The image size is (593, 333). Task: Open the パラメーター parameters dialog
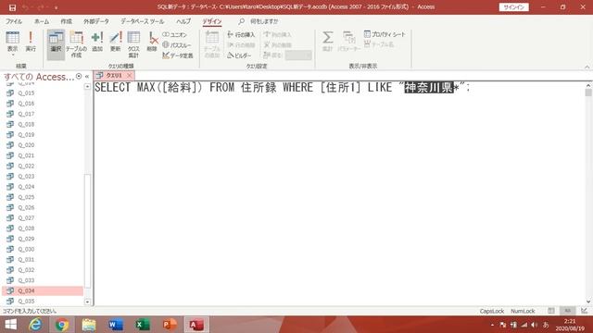348,42
